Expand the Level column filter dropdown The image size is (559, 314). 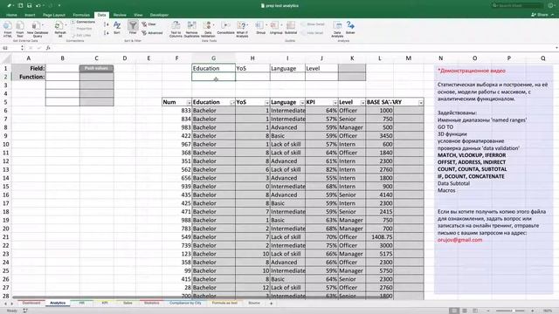click(362, 103)
